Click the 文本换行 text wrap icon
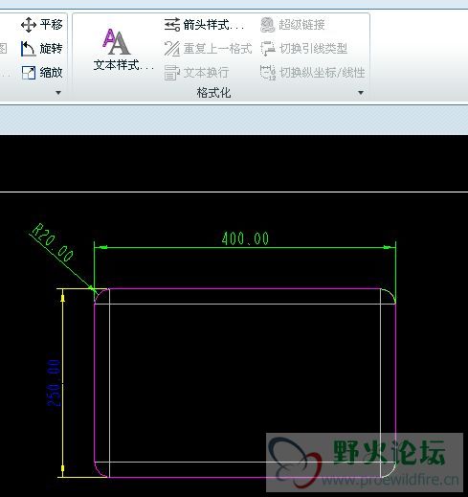The height and width of the screenshot is (497, 468). [x=172, y=73]
